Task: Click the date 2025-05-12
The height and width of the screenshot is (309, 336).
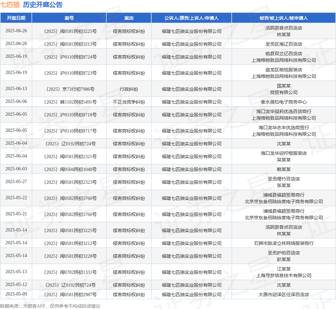Action: click(16, 284)
